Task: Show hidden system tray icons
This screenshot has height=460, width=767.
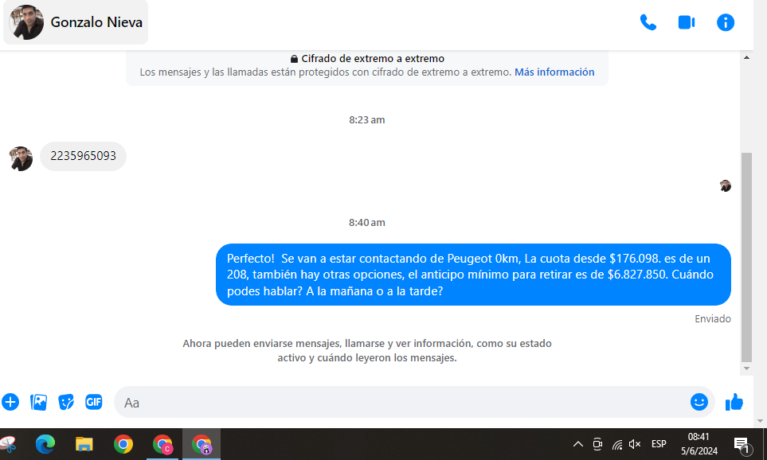Action: coord(578,444)
